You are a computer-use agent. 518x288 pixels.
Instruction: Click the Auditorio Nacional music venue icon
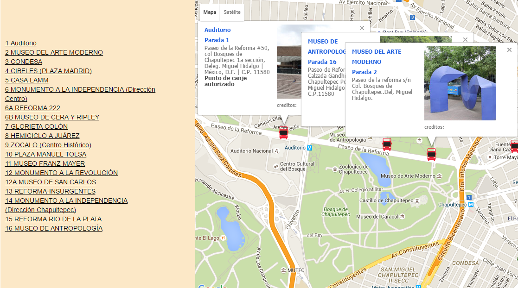click(277, 151)
